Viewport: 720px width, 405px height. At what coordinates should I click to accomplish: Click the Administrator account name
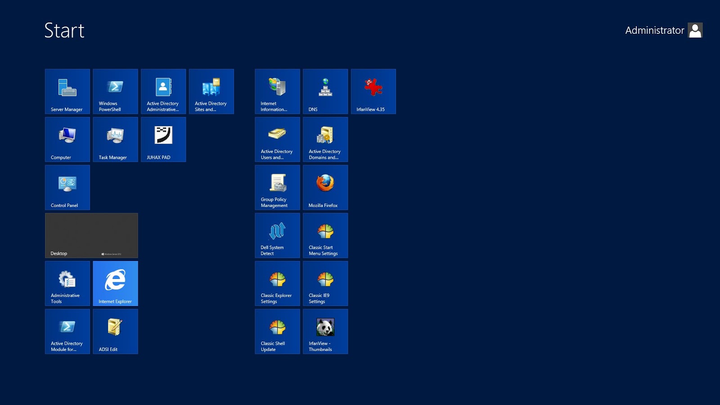coord(655,31)
